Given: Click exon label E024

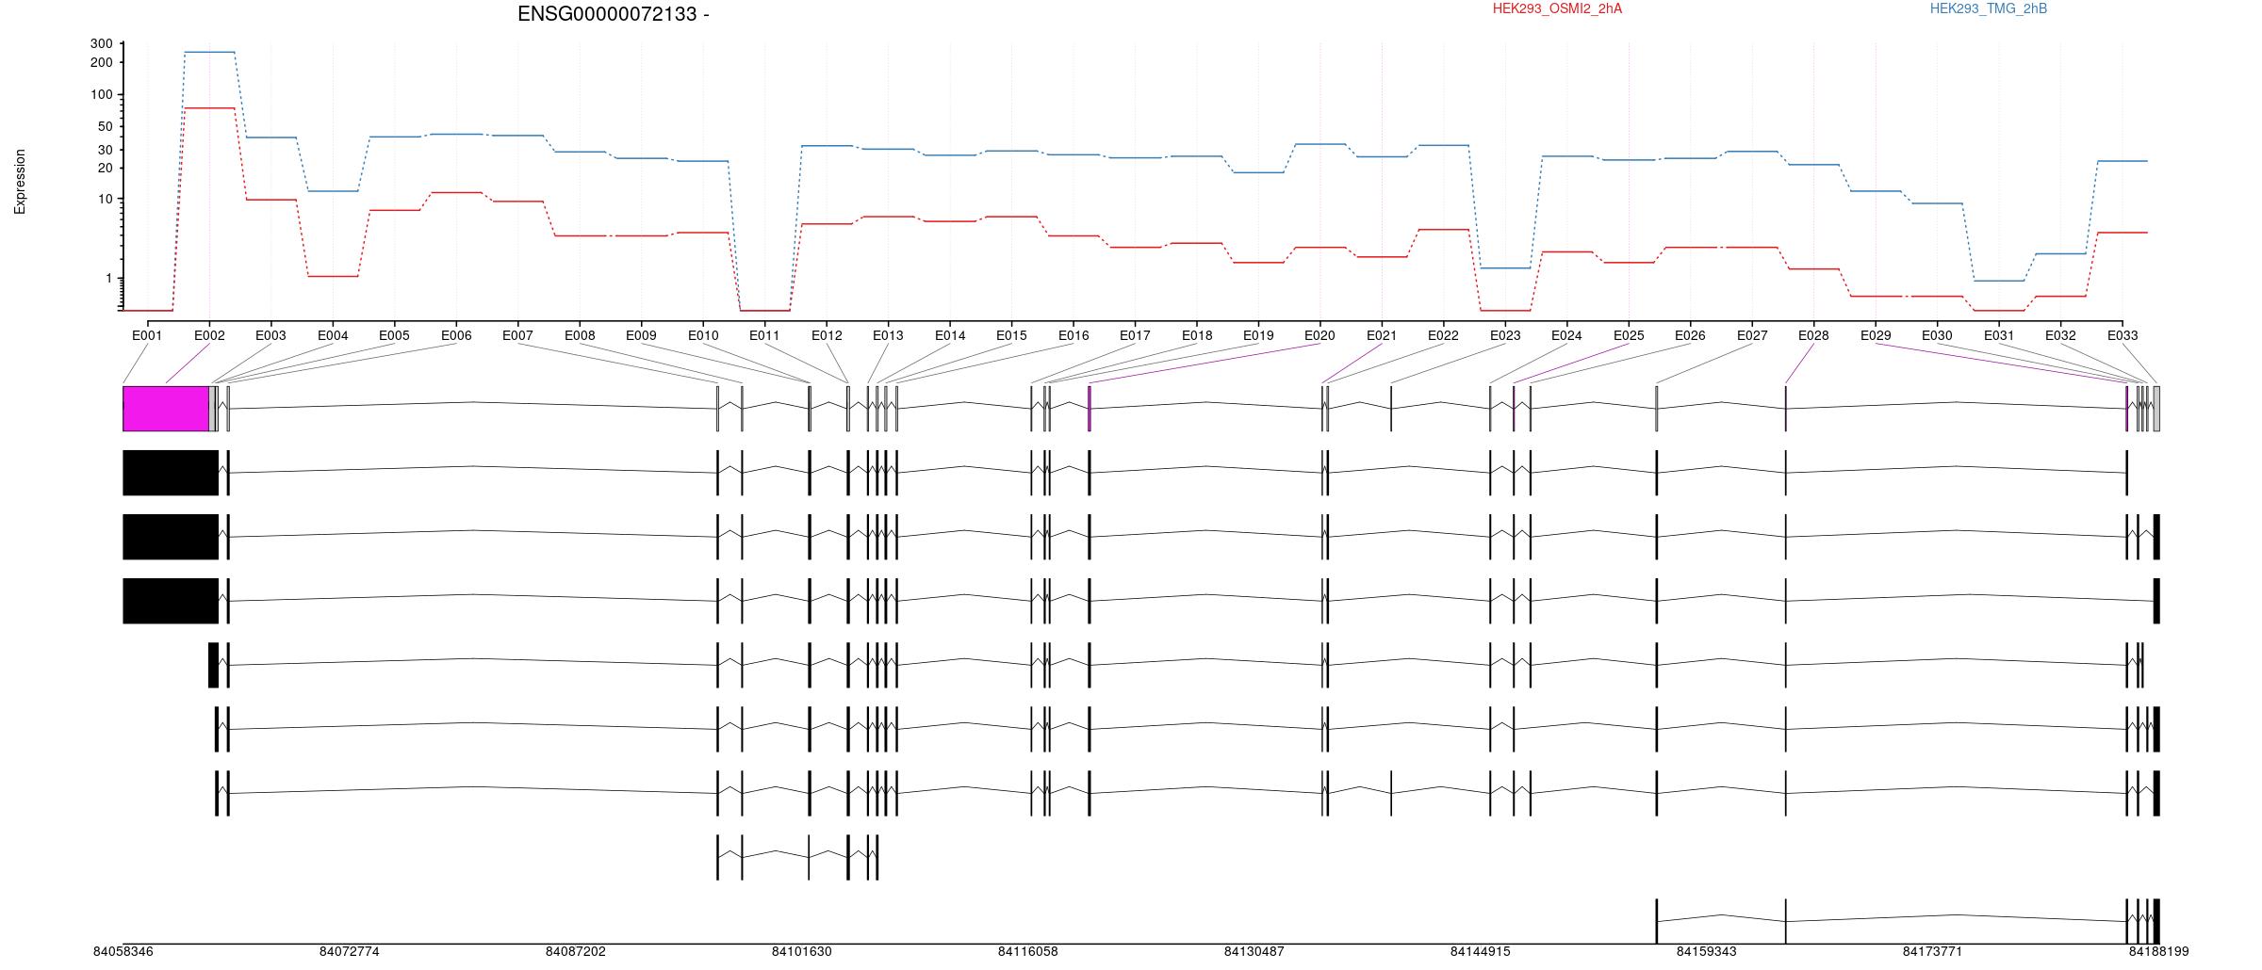Looking at the screenshot, I should pyautogui.click(x=1566, y=335).
